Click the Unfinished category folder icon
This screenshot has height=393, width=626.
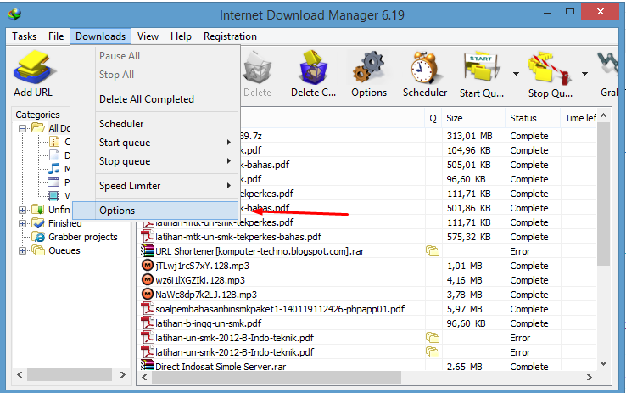coord(38,210)
